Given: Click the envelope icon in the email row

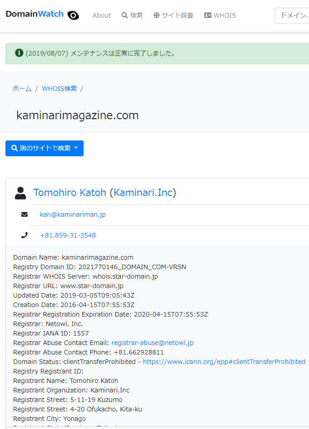Looking at the screenshot, I should coord(24,214).
